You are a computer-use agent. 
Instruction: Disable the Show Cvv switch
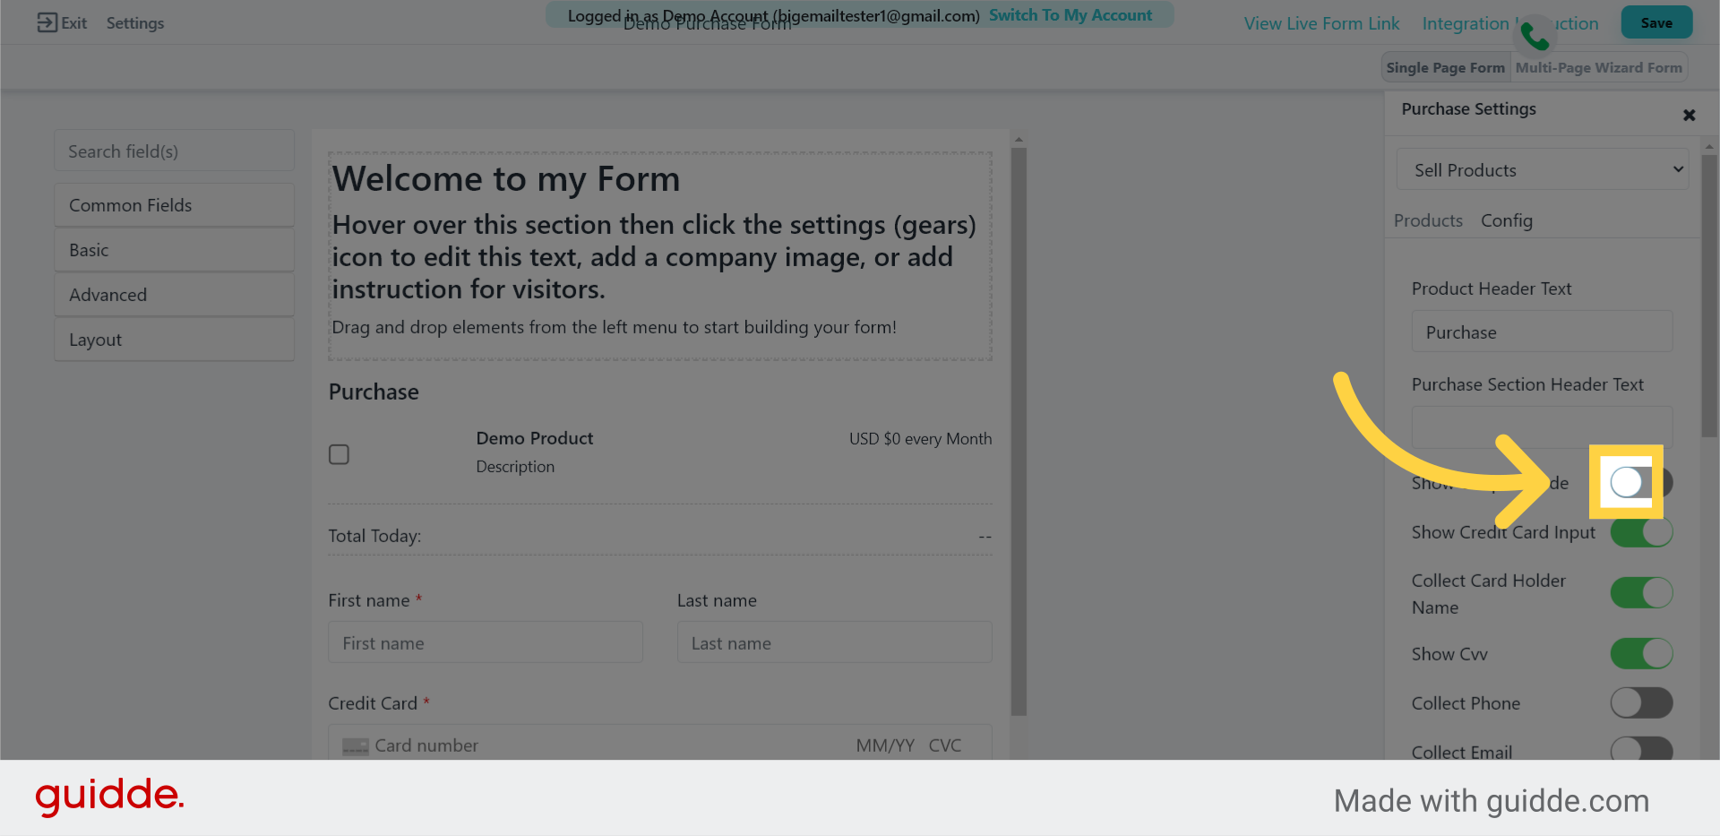pos(1641,654)
